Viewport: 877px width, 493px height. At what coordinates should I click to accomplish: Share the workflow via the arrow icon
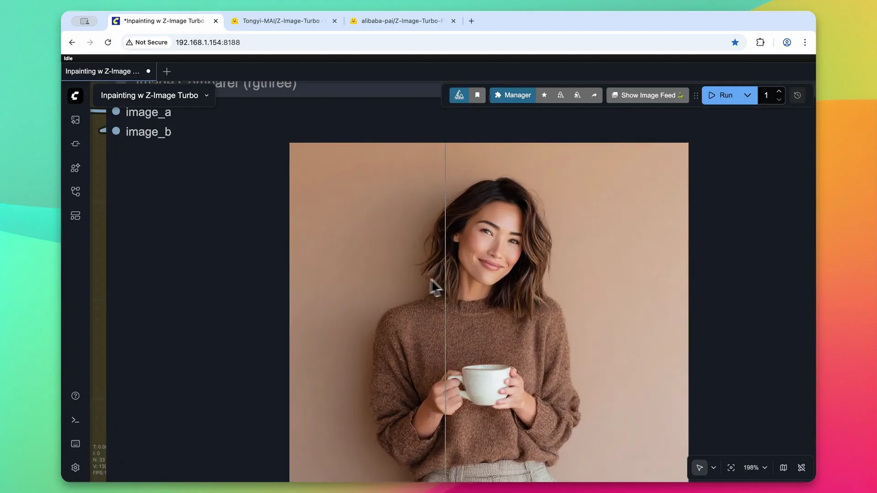coord(595,95)
